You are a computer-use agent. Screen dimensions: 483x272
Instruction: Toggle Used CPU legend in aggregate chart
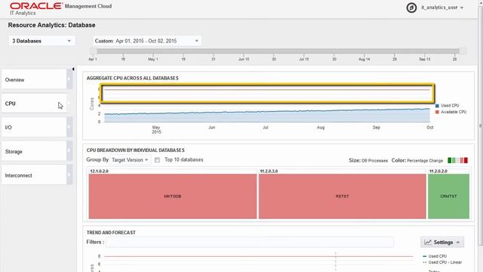[x=447, y=106]
